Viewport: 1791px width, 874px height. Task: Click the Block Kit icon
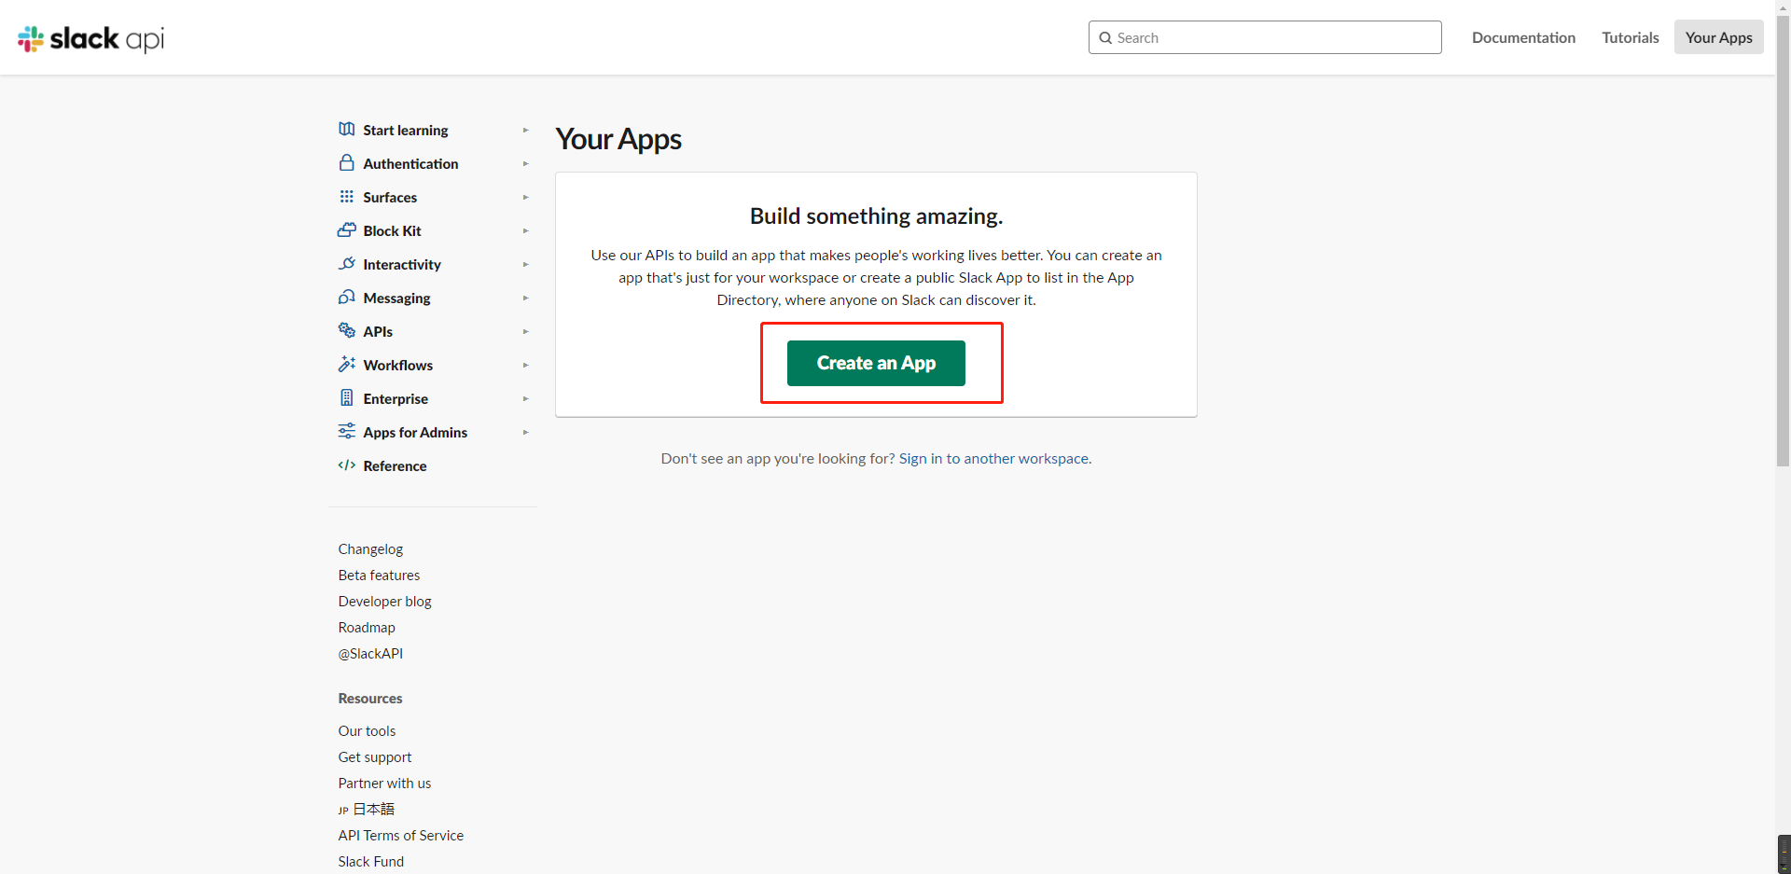pyautogui.click(x=347, y=230)
